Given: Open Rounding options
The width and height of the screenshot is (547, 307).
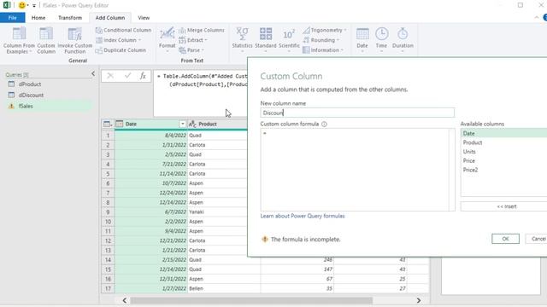Looking at the screenshot, I should (321, 40).
